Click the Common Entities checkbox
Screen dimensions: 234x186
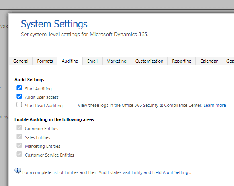(19, 128)
